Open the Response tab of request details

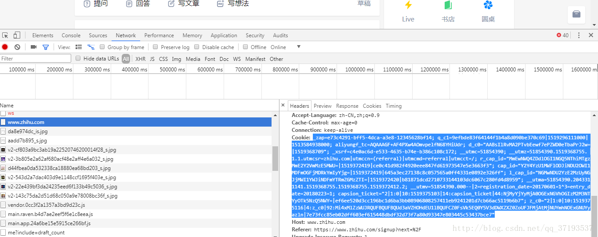[347, 106]
